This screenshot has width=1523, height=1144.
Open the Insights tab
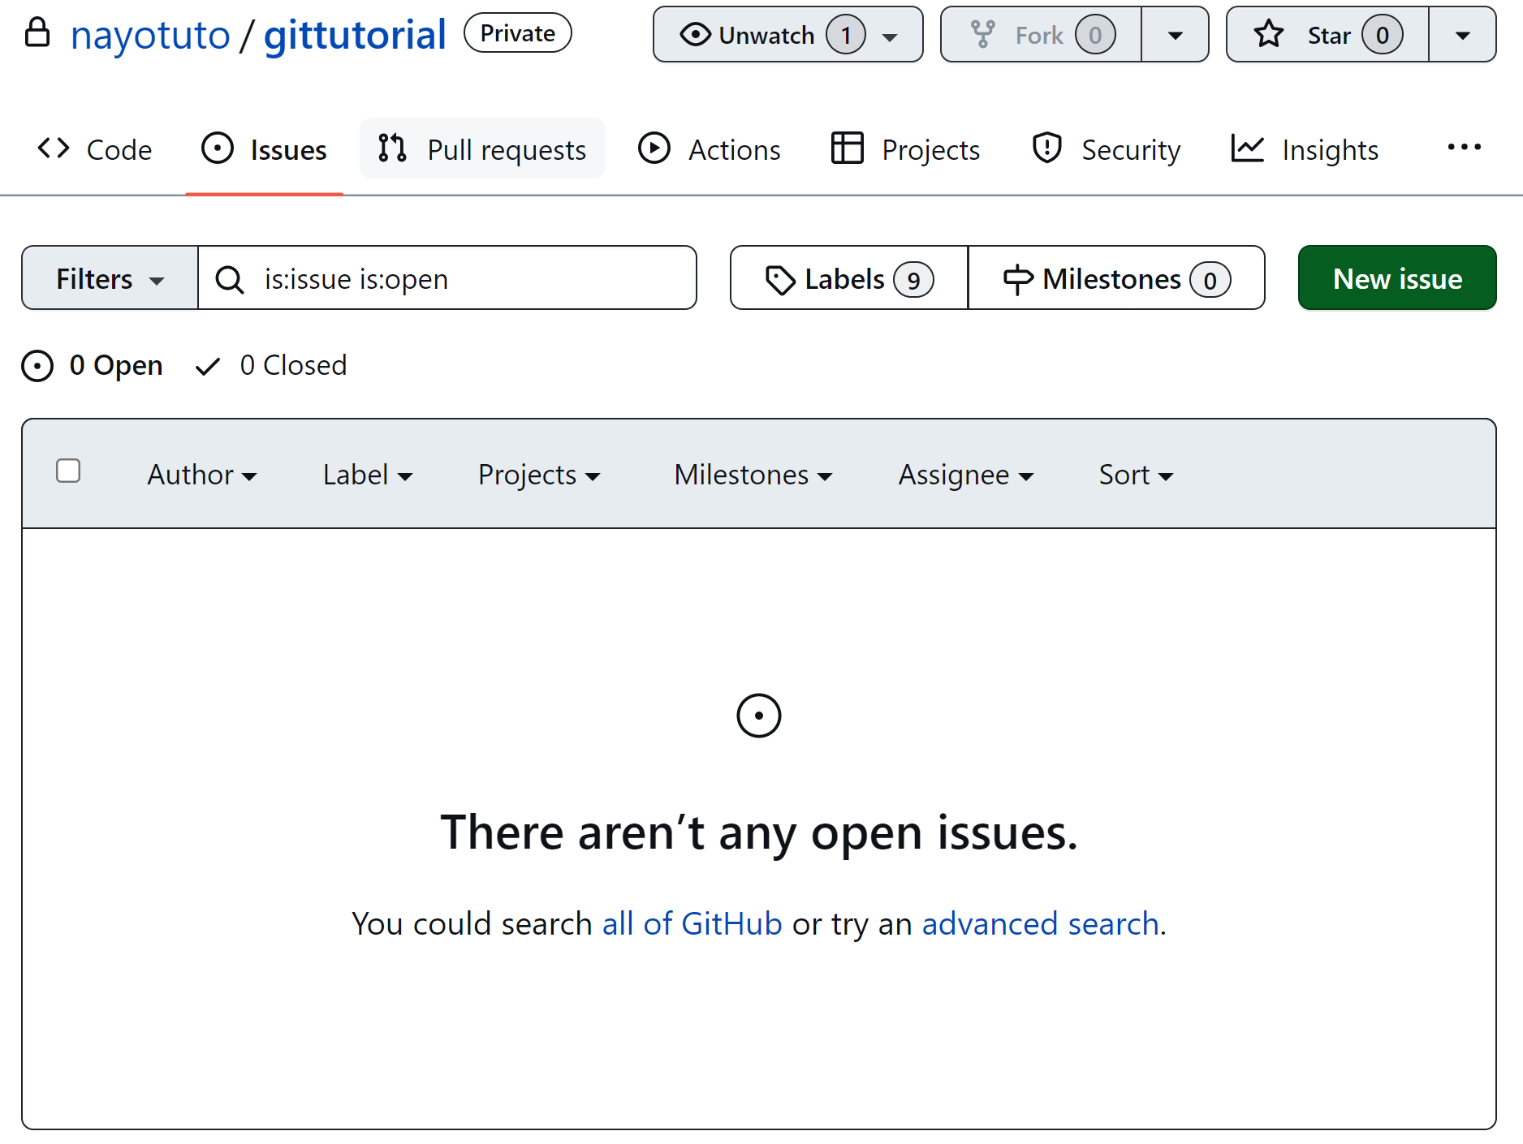point(1305,149)
